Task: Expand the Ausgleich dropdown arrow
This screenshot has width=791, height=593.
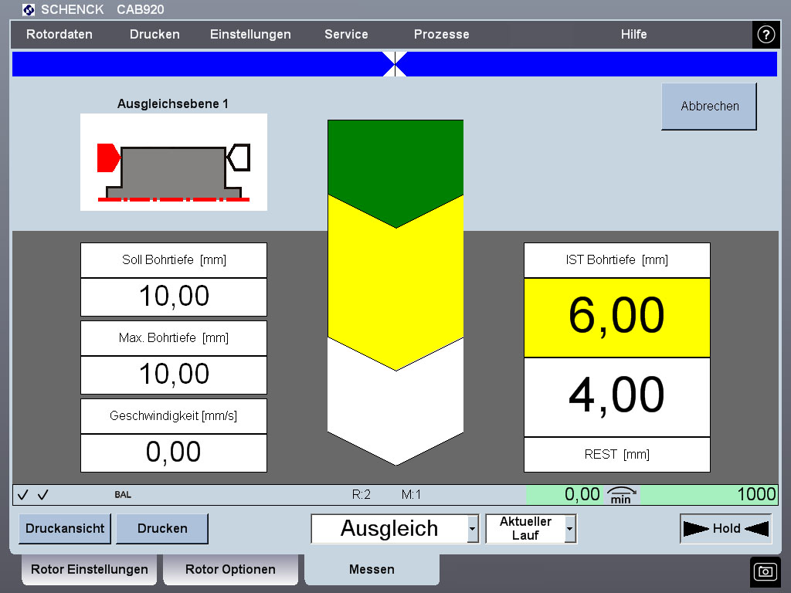Action: (x=472, y=530)
